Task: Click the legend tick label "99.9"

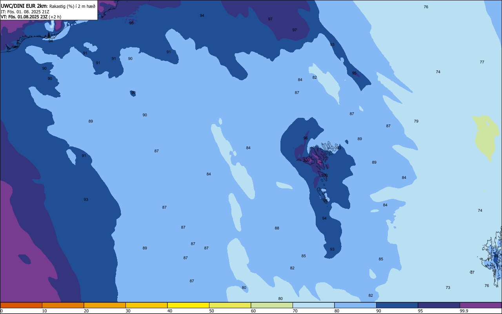Action: pos(464,311)
